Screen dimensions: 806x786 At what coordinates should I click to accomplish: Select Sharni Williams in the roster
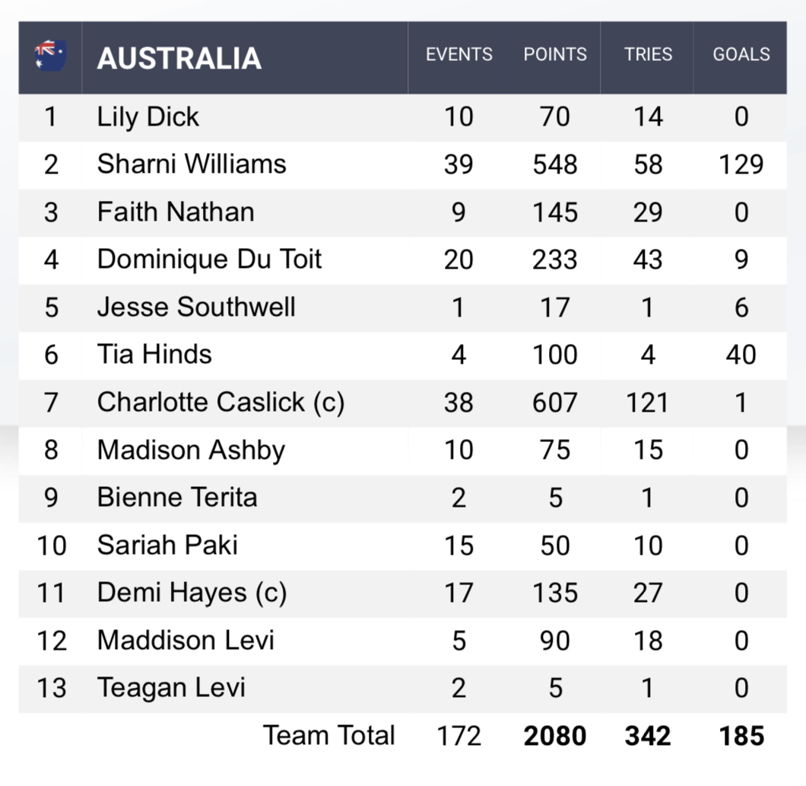tap(192, 164)
